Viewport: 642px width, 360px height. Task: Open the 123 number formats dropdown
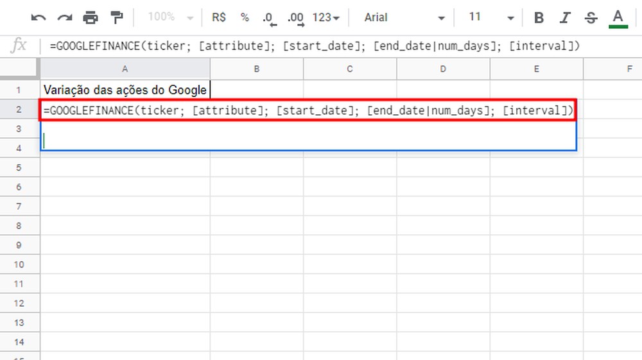coord(326,17)
